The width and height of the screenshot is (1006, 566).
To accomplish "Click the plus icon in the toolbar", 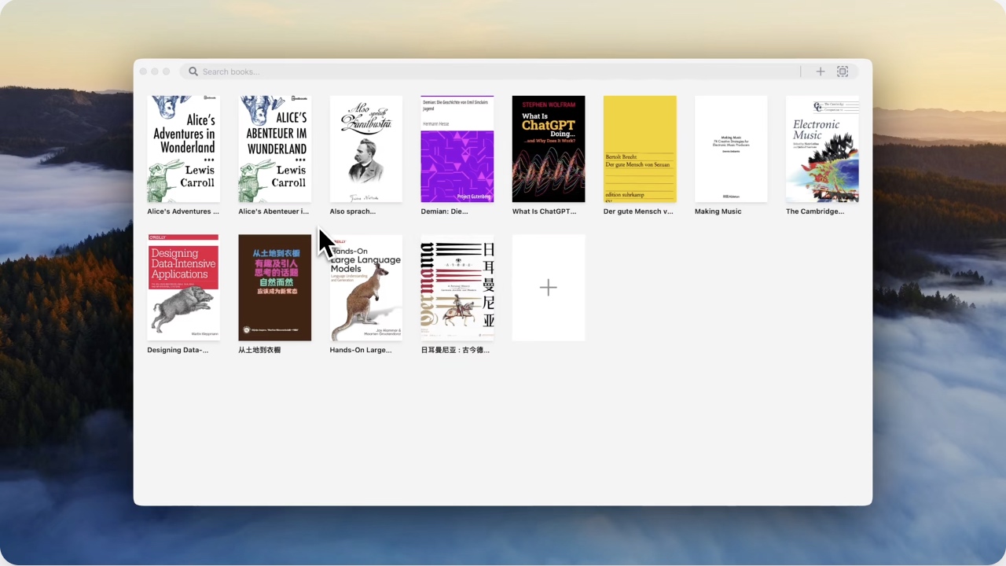I will click(820, 72).
